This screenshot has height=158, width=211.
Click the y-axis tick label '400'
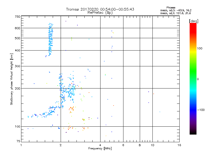[17, 50]
